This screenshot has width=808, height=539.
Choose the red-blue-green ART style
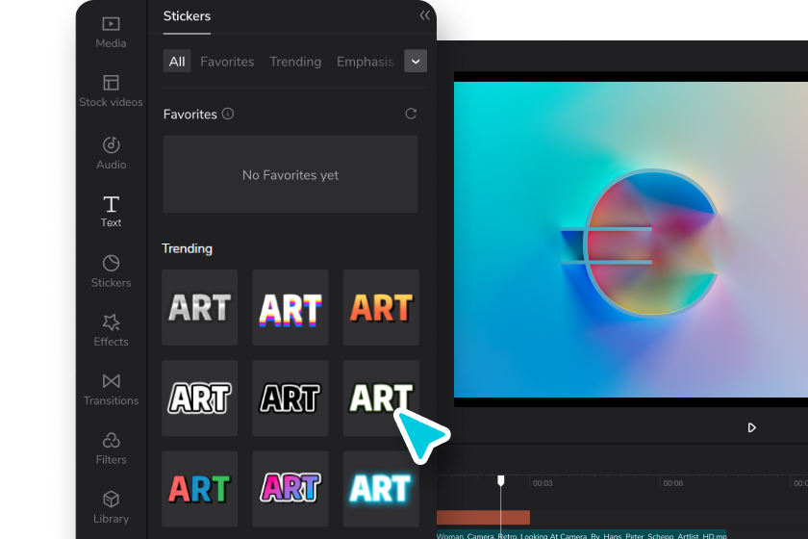199,489
